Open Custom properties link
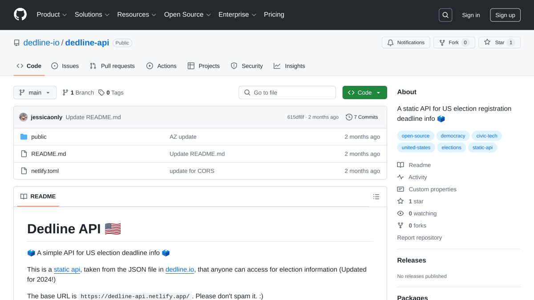Image resolution: width=534 pixels, height=300 pixels. tap(427, 189)
